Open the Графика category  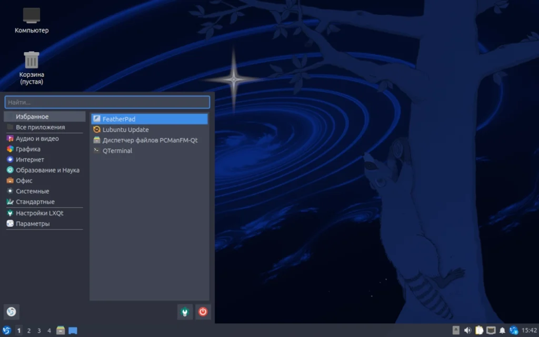point(45,149)
